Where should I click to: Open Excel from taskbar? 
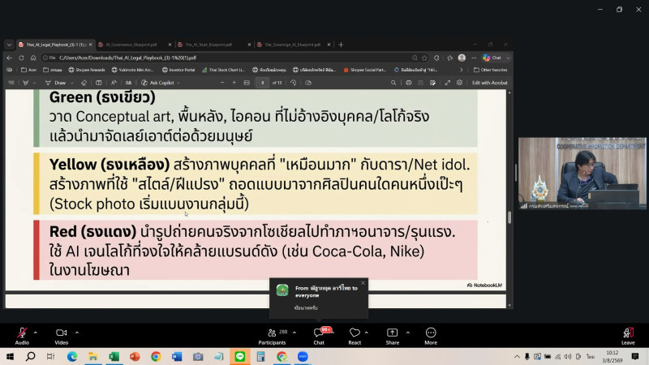point(114,356)
